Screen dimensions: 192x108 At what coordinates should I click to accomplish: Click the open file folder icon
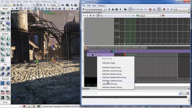(5, 5)
